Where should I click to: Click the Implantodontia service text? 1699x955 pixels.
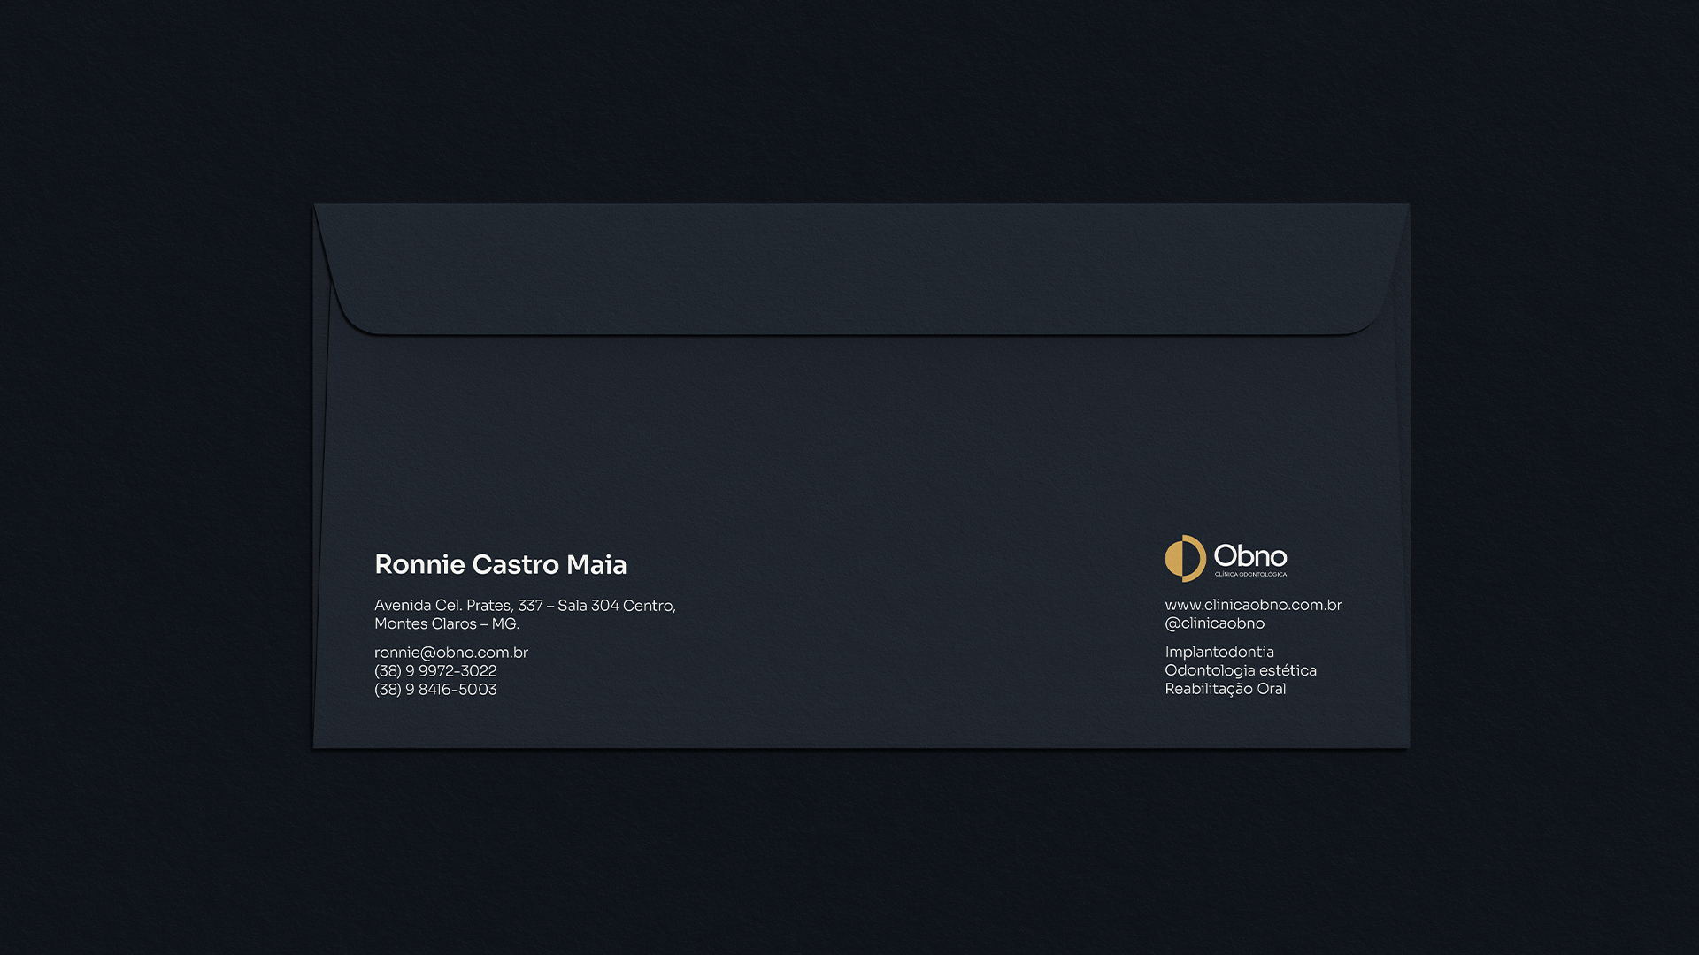point(1219,653)
